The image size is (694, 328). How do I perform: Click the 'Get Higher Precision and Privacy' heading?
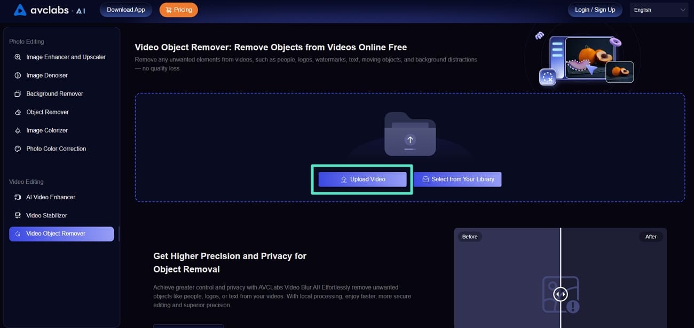[230, 262]
